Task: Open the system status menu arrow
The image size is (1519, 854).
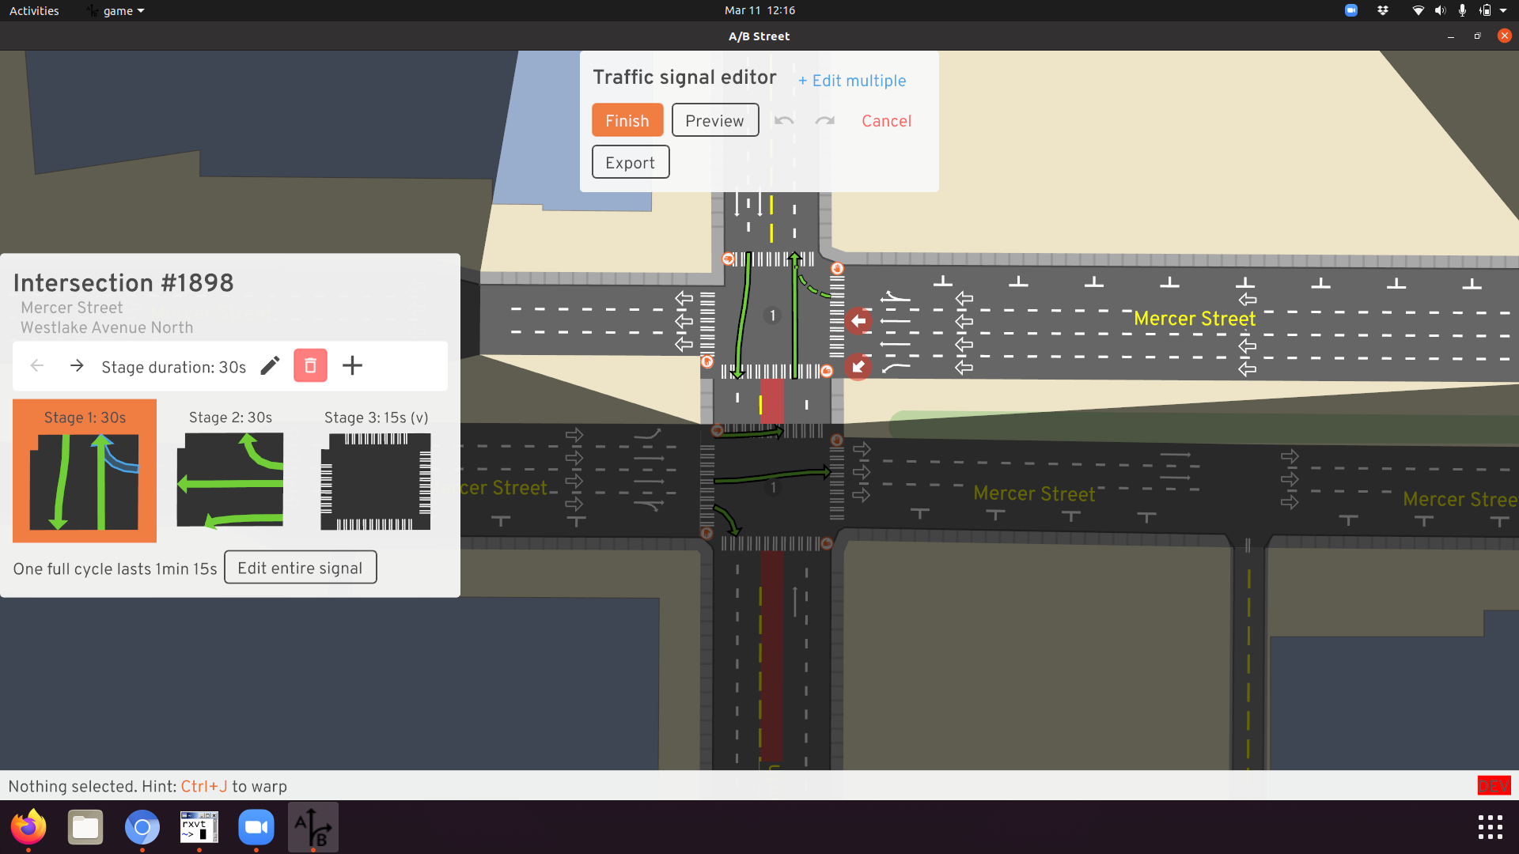Action: (1503, 11)
